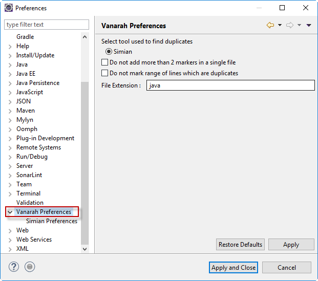Image resolution: width=318 pixels, height=281 pixels.
Task: Select the Simian radio button
Action: 109,52
